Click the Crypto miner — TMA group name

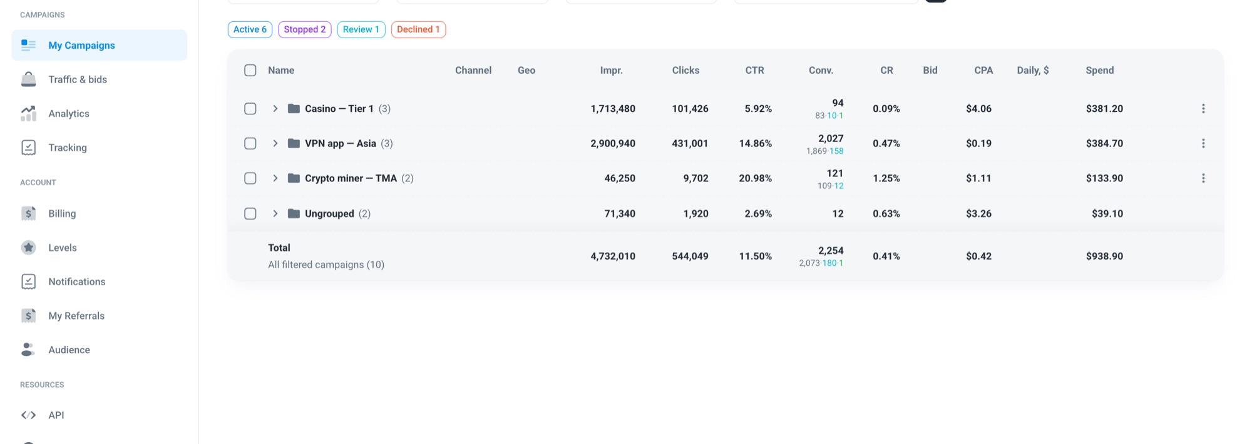(351, 178)
